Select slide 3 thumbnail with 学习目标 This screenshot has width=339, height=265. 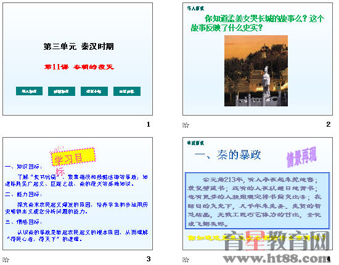tap(78, 194)
